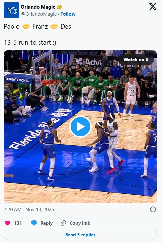Open the 131 likes count

pyautogui.click(x=18, y=223)
